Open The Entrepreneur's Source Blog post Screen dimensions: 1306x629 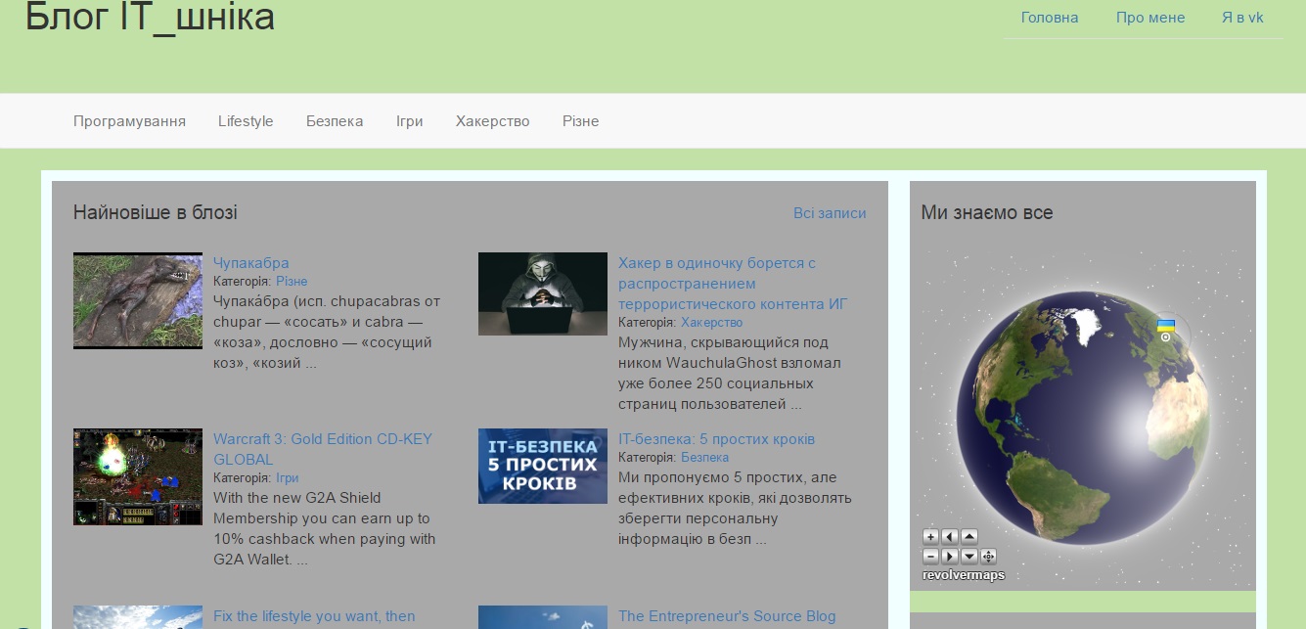click(727, 616)
